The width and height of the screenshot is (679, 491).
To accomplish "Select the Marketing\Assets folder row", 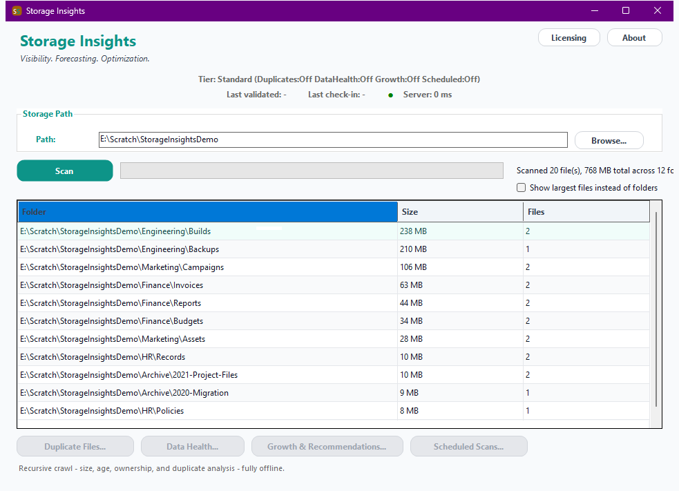I will point(334,339).
